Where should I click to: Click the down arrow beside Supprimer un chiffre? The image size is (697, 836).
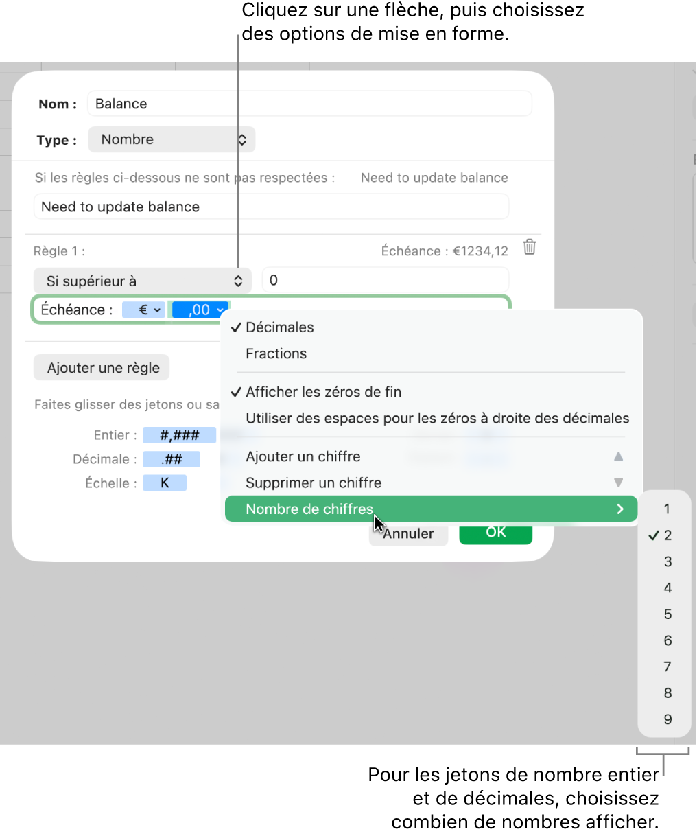[618, 483]
